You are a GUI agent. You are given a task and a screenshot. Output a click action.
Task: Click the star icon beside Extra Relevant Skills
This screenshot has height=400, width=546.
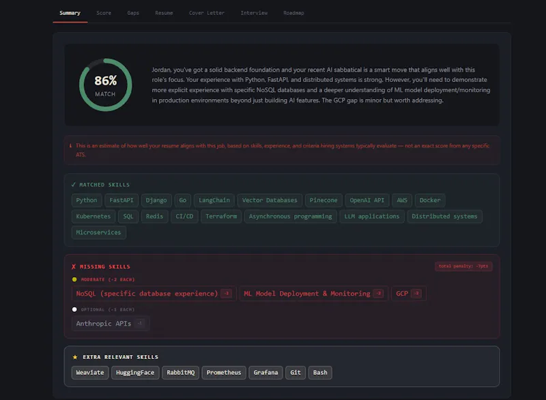coord(75,357)
